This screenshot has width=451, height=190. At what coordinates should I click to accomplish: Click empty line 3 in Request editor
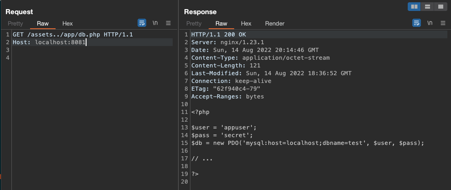pyautogui.click(x=92, y=50)
